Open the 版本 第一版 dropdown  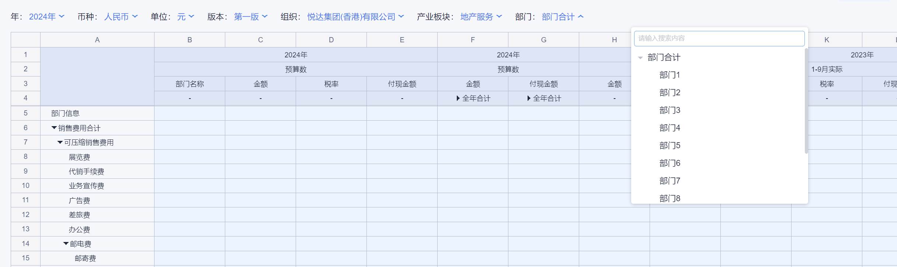coord(251,17)
